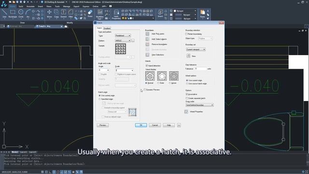Activate the Copy tool

[x=56, y=14]
